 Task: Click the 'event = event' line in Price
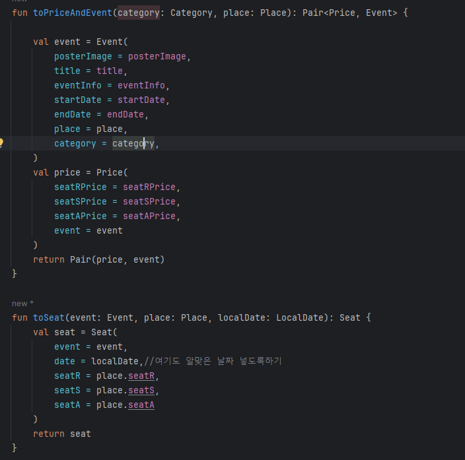point(88,230)
